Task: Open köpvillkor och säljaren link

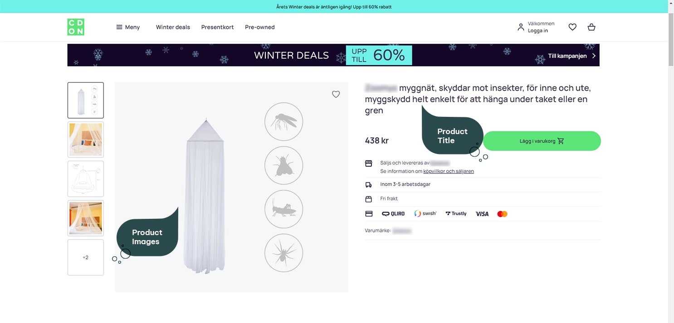Action: [448, 171]
